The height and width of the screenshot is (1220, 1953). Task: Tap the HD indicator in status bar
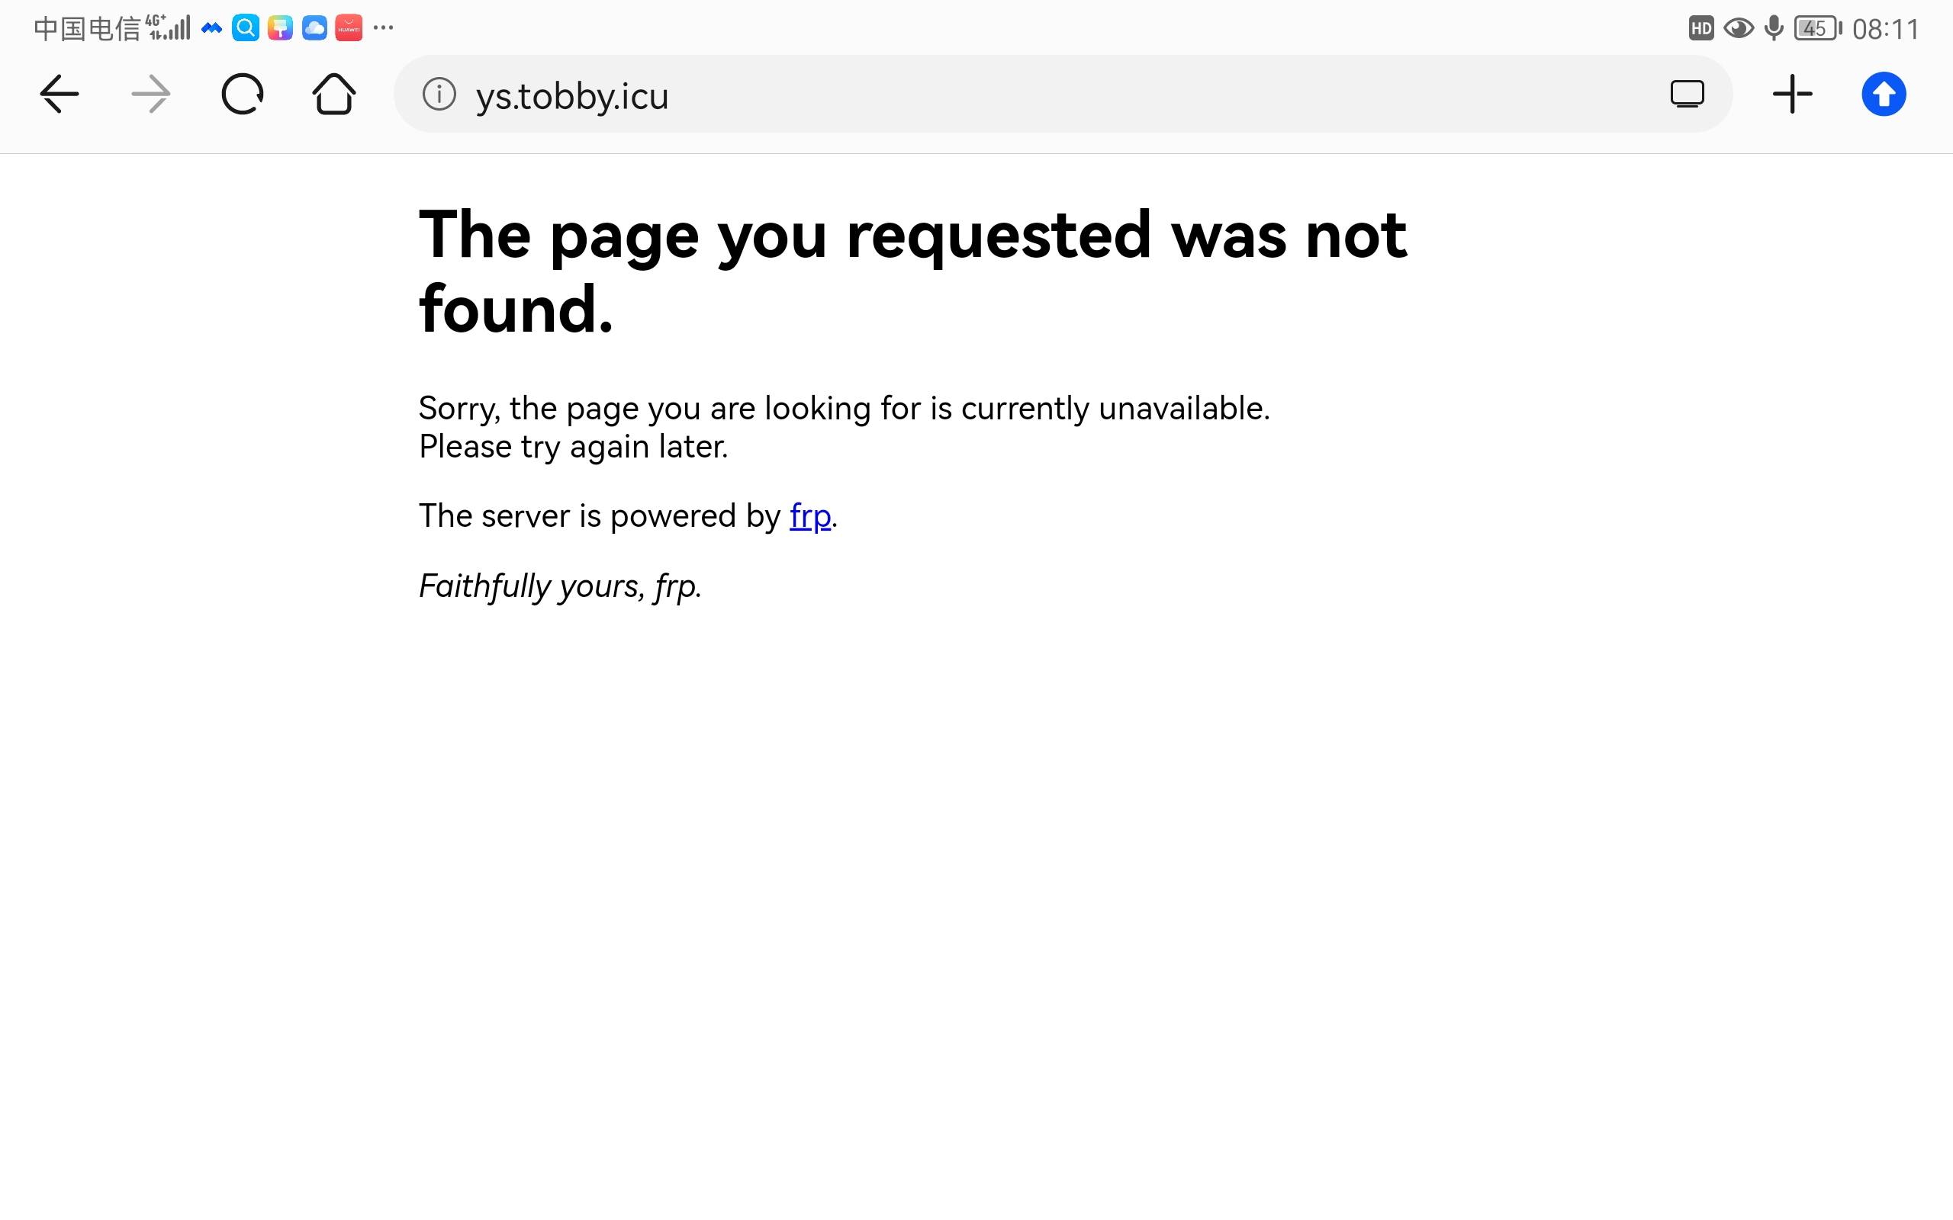(x=1701, y=28)
